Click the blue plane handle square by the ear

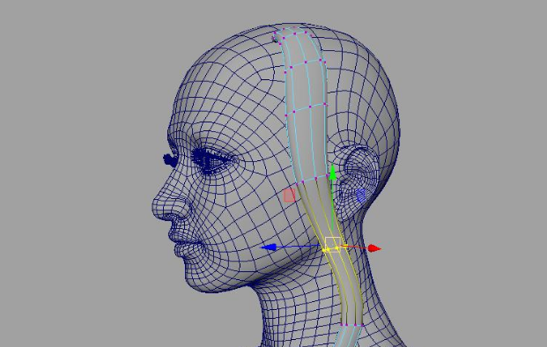(361, 196)
